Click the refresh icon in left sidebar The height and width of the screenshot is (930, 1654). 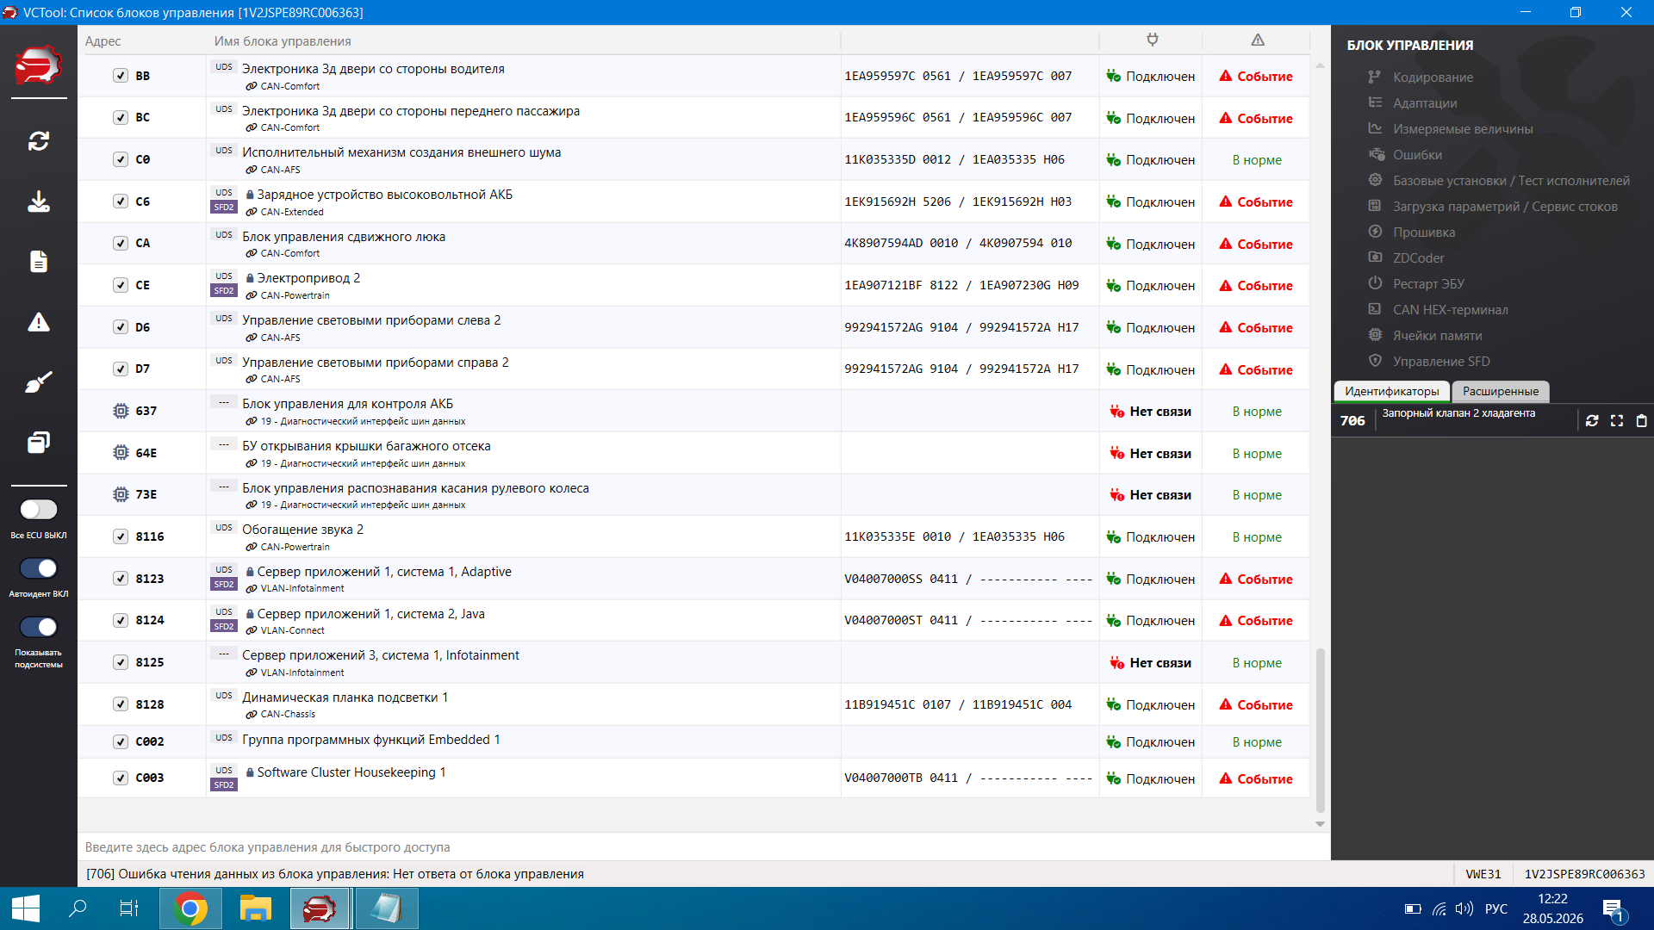pos(39,141)
